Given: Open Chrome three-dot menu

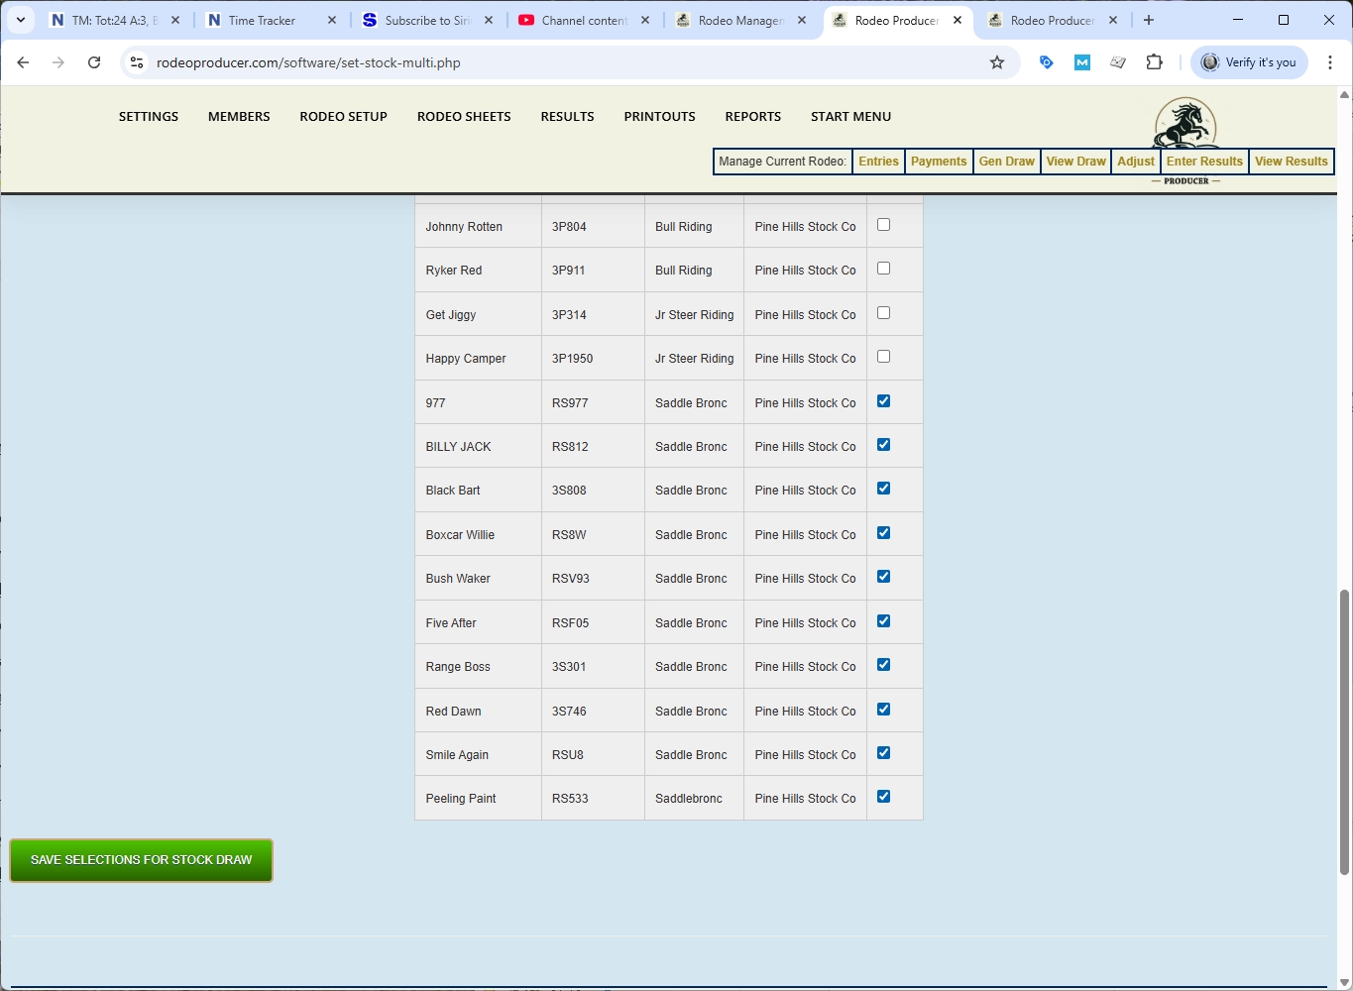Looking at the screenshot, I should 1330,62.
